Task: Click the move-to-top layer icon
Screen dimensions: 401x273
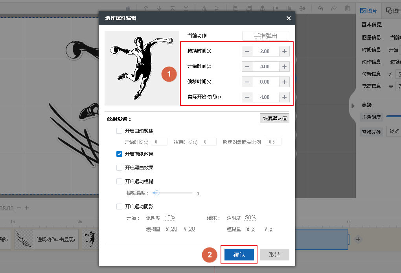Action: [x=173, y=8]
